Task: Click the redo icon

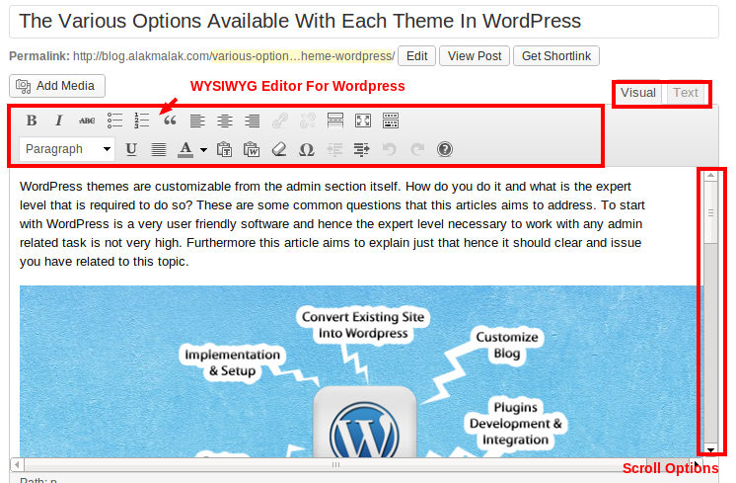Action: (x=417, y=149)
